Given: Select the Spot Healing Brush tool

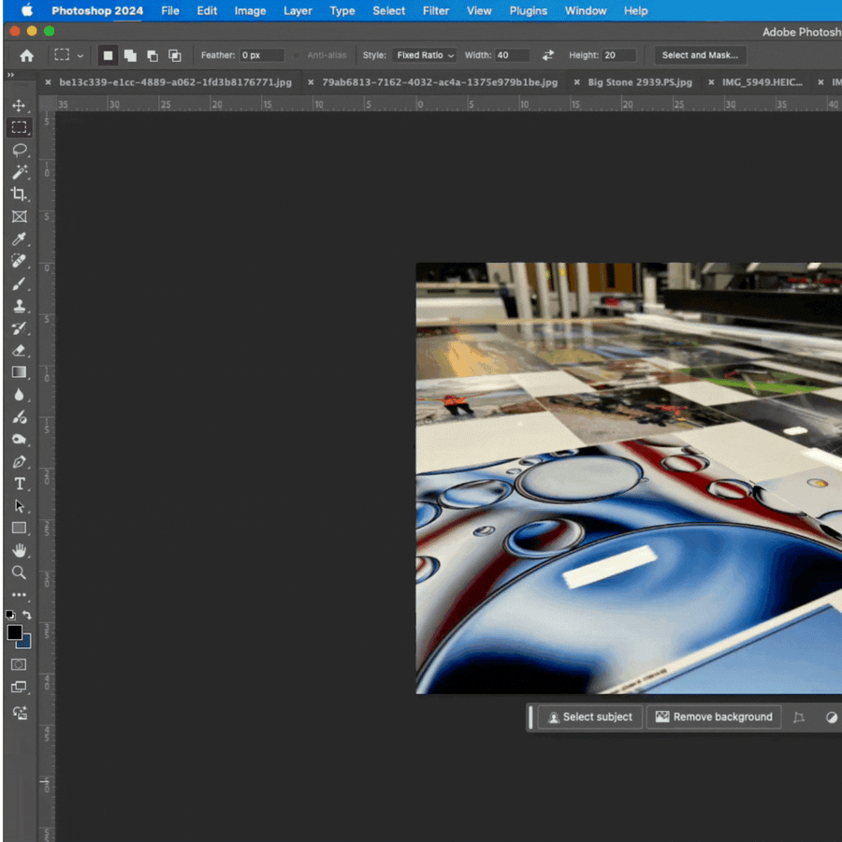Looking at the screenshot, I should pyautogui.click(x=20, y=261).
